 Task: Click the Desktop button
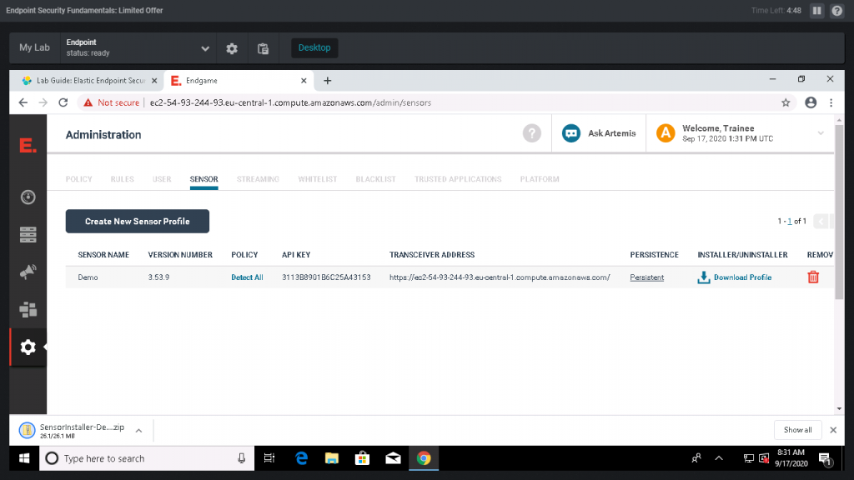coord(314,47)
